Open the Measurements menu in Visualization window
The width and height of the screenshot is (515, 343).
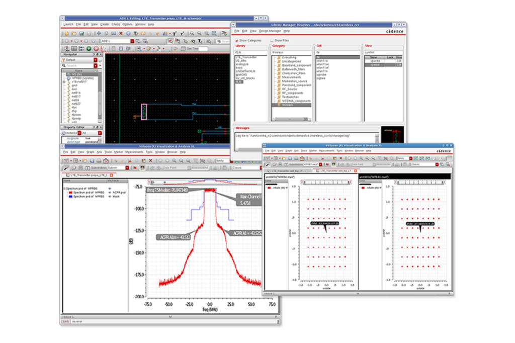(x=133, y=151)
